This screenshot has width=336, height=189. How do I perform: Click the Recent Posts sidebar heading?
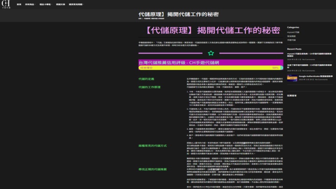[x=294, y=49]
